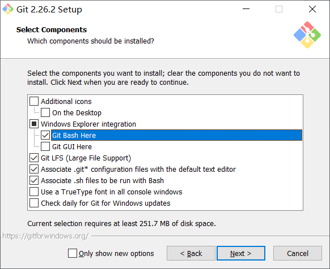The image size is (330, 269).
Task: Uncheck Associate .sh files with Bash
Action: pos(34,180)
